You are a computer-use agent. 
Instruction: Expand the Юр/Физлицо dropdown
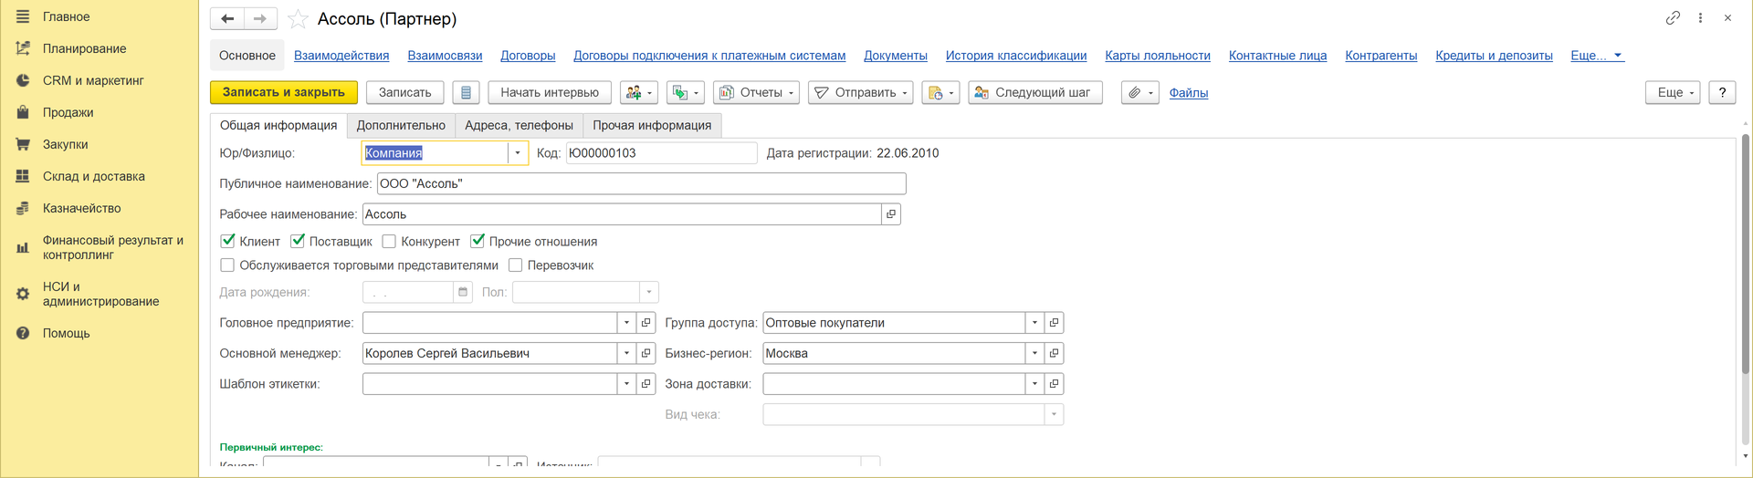[518, 153]
